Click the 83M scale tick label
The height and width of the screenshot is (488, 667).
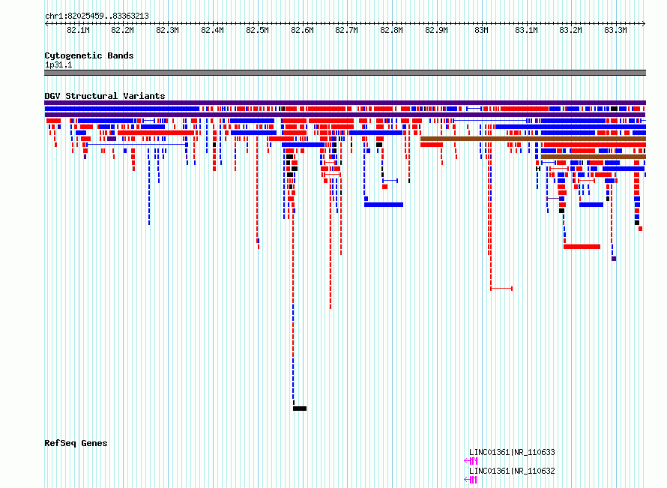coord(482,30)
